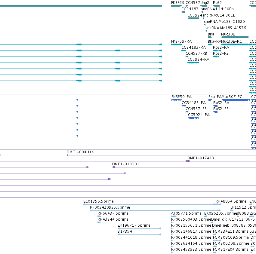Screen dimensions: 256x254
Task: Click the EK196717.5prime EST label
Action: 134,225
